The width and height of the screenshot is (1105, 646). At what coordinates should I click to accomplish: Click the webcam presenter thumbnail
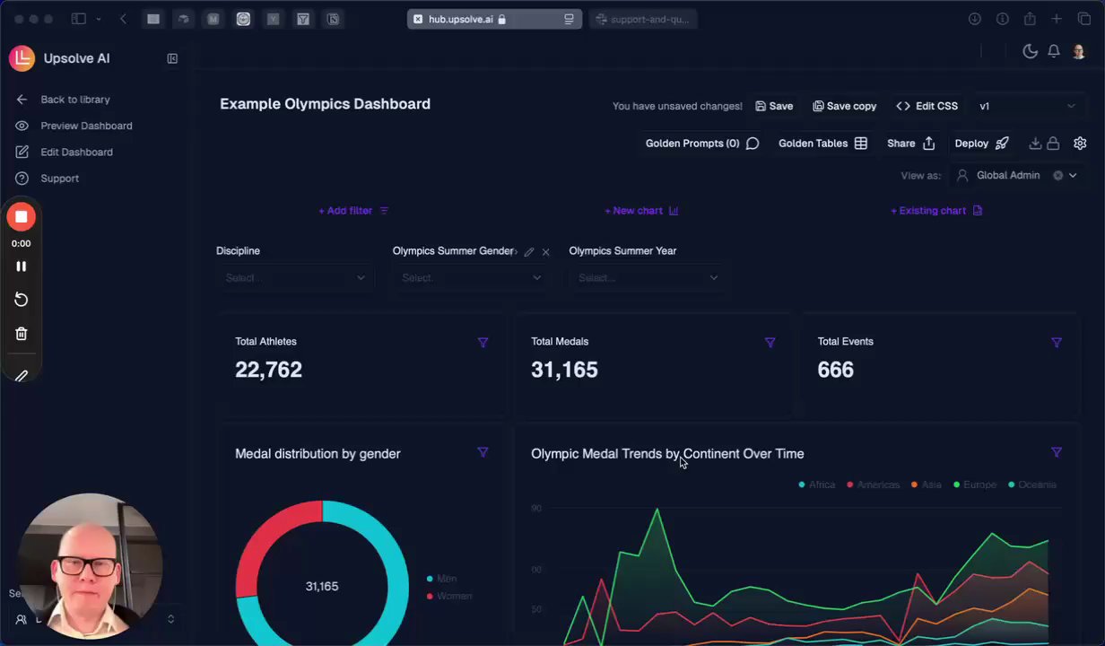click(x=91, y=565)
